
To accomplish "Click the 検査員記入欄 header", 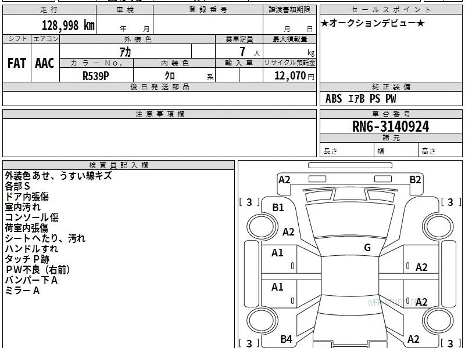I will coord(119,165).
